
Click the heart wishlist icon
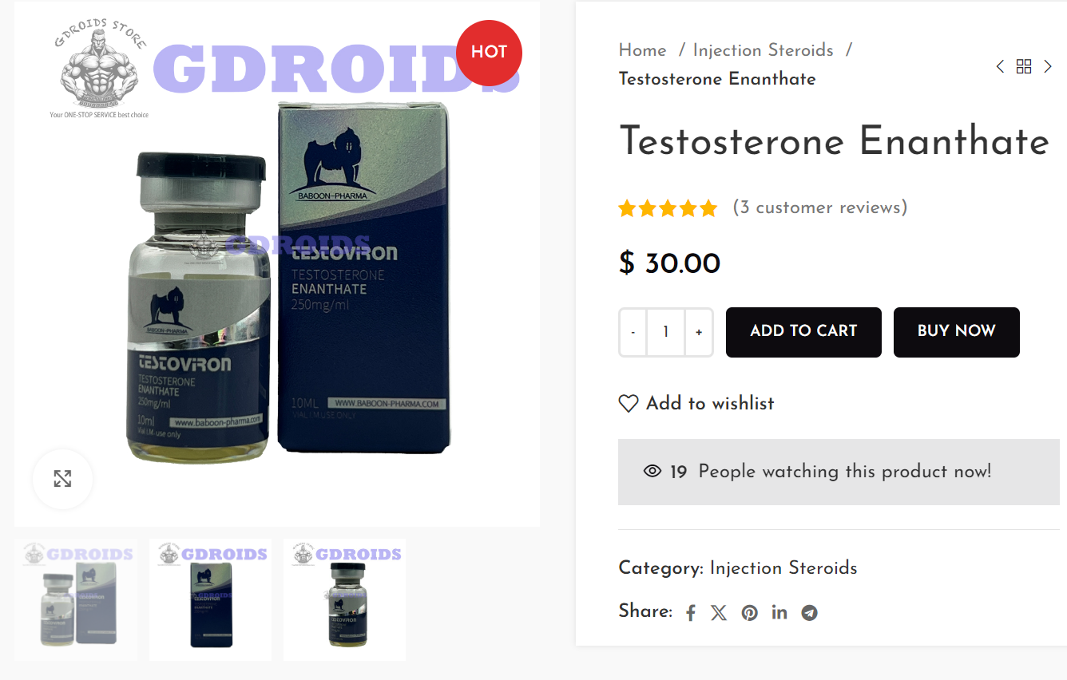point(629,404)
